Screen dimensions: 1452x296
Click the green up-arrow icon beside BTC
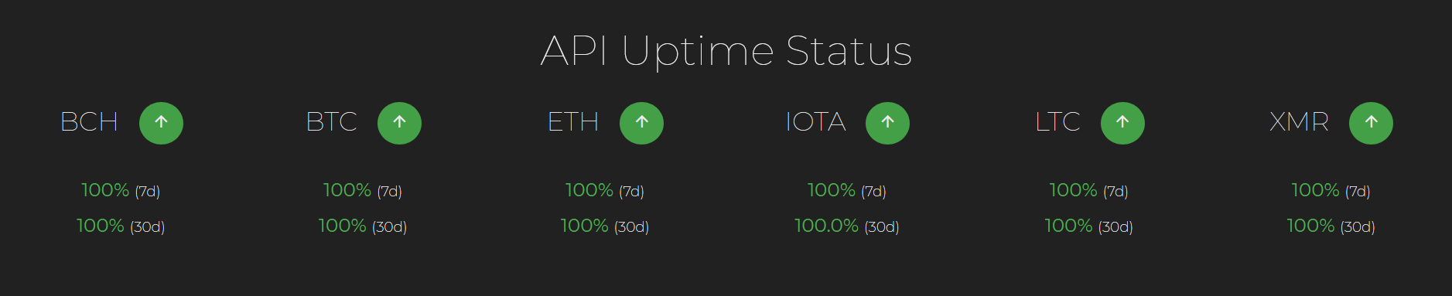[399, 123]
